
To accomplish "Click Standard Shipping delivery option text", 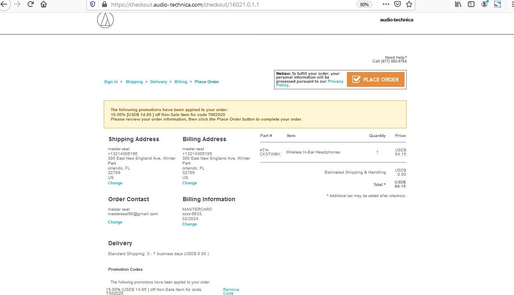I will pyautogui.click(x=158, y=254).
